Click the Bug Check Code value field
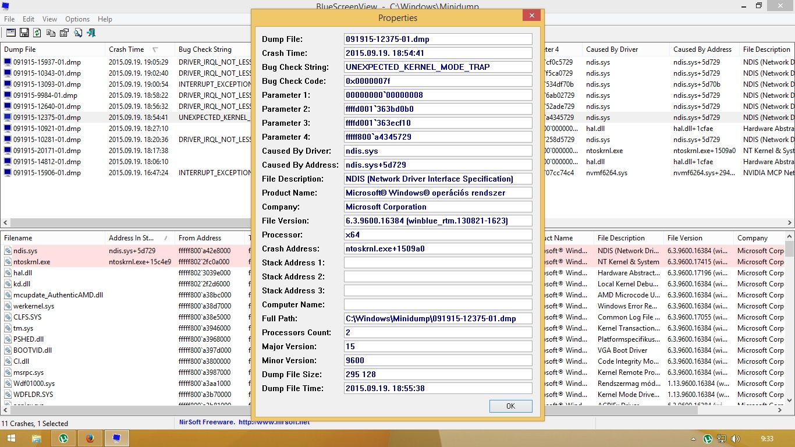 438,81
